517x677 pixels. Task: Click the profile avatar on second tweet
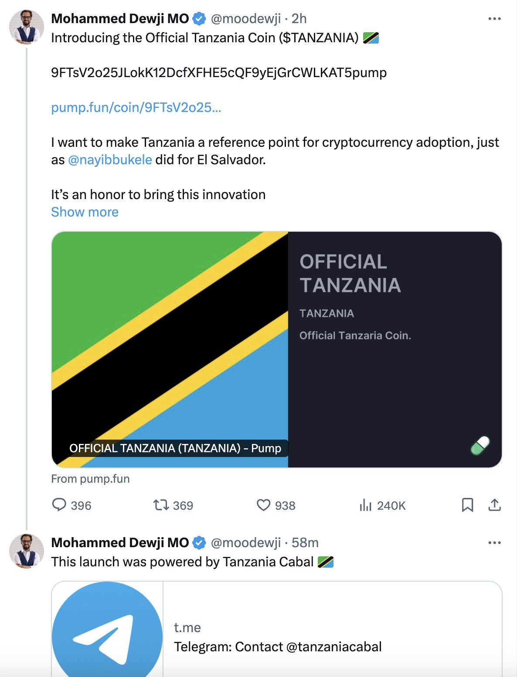click(27, 551)
